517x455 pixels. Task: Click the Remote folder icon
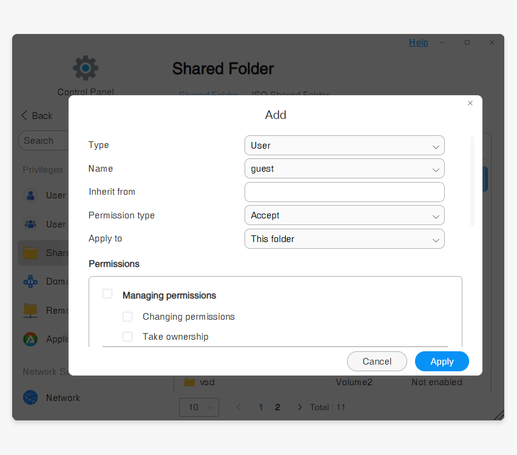(x=30, y=311)
